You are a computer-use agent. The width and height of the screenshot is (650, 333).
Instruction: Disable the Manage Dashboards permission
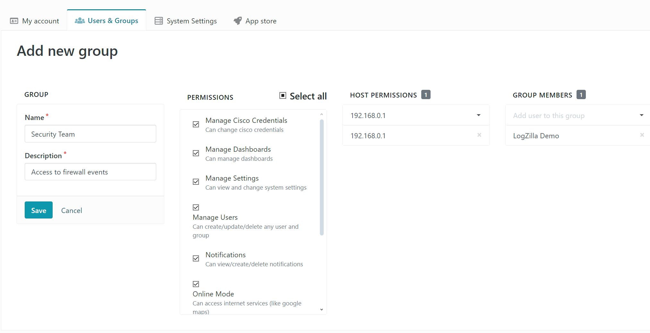[x=196, y=153]
